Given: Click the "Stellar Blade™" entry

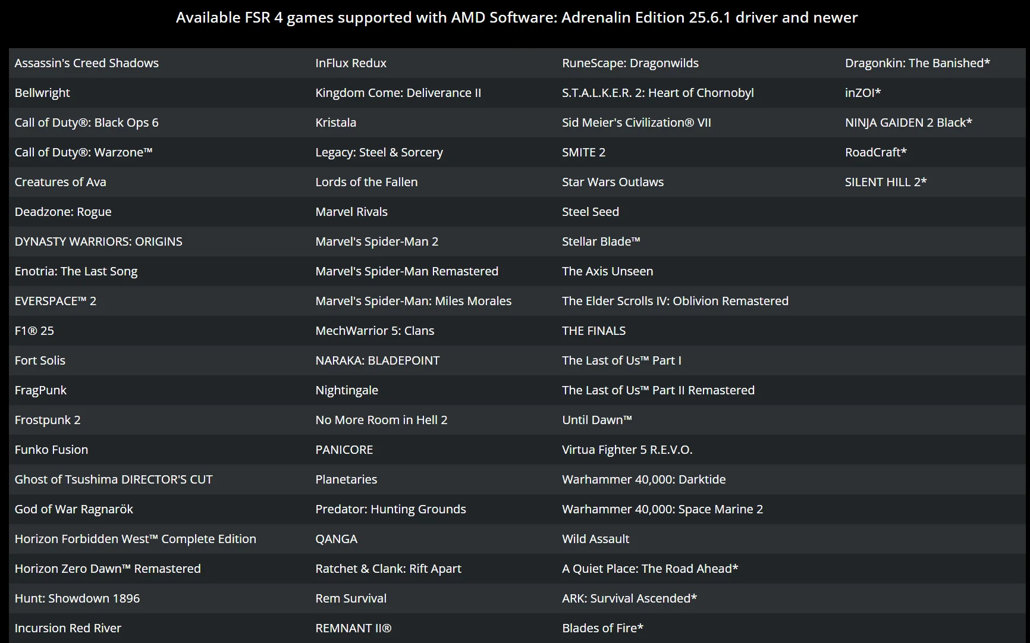Looking at the screenshot, I should coord(601,241).
